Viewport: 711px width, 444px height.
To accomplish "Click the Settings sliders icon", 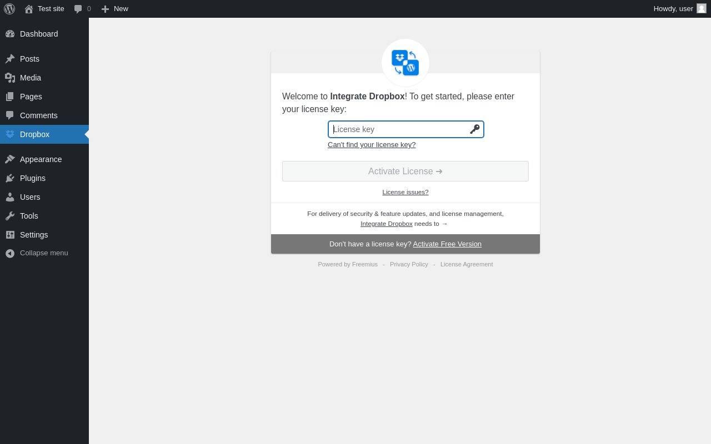I will click(x=10, y=235).
